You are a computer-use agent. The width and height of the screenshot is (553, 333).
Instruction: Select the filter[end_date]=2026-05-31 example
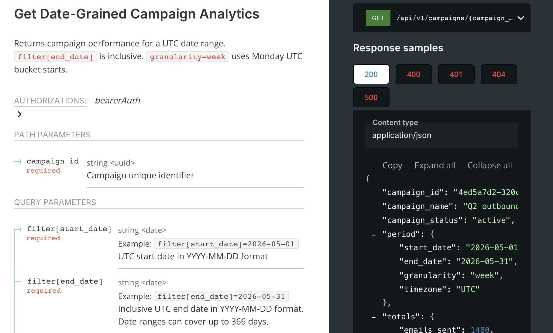[x=221, y=296]
